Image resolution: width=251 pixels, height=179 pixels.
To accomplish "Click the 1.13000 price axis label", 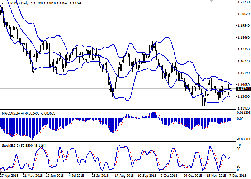I will [x=244, y=97].
